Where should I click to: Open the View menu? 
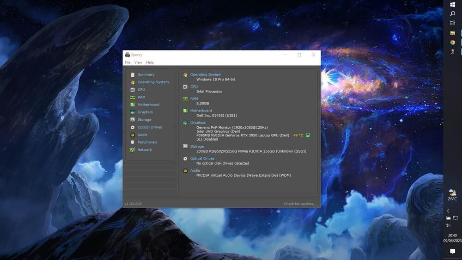(x=138, y=62)
